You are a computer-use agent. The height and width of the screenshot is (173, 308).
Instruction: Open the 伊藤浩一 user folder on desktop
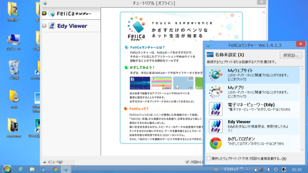[14, 12]
